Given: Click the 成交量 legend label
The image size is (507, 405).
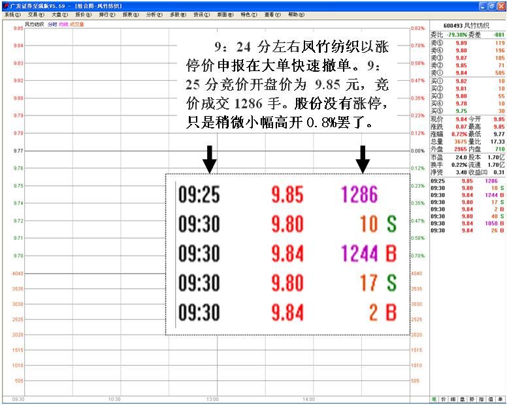Looking at the screenshot, I should tap(77, 24).
